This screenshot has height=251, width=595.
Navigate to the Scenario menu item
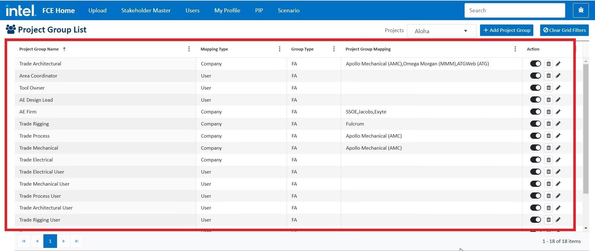[x=288, y=11]
